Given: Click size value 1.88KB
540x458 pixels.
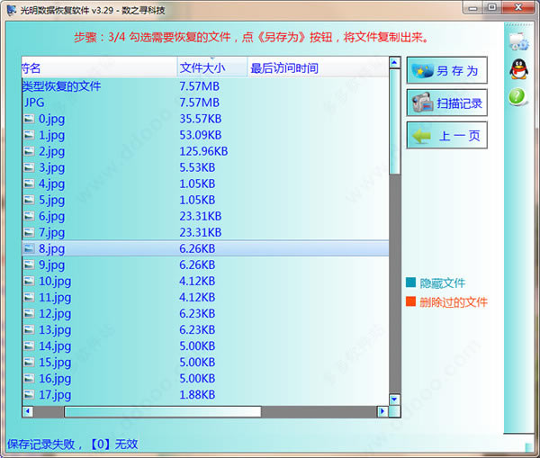Looking at the screenshot, I should (197, 394).
